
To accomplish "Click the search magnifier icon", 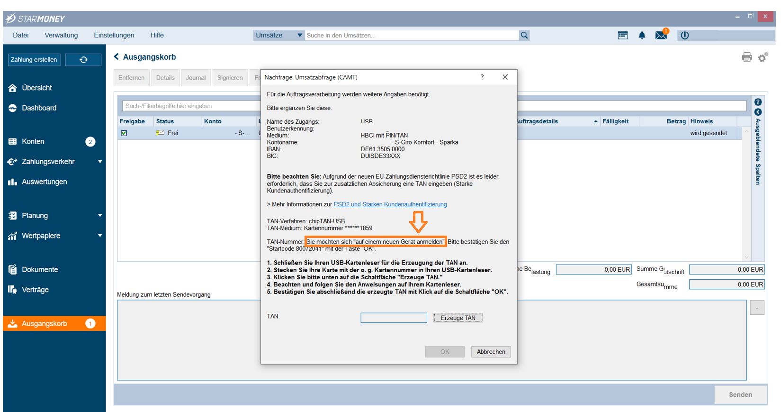I will (524, 36).
